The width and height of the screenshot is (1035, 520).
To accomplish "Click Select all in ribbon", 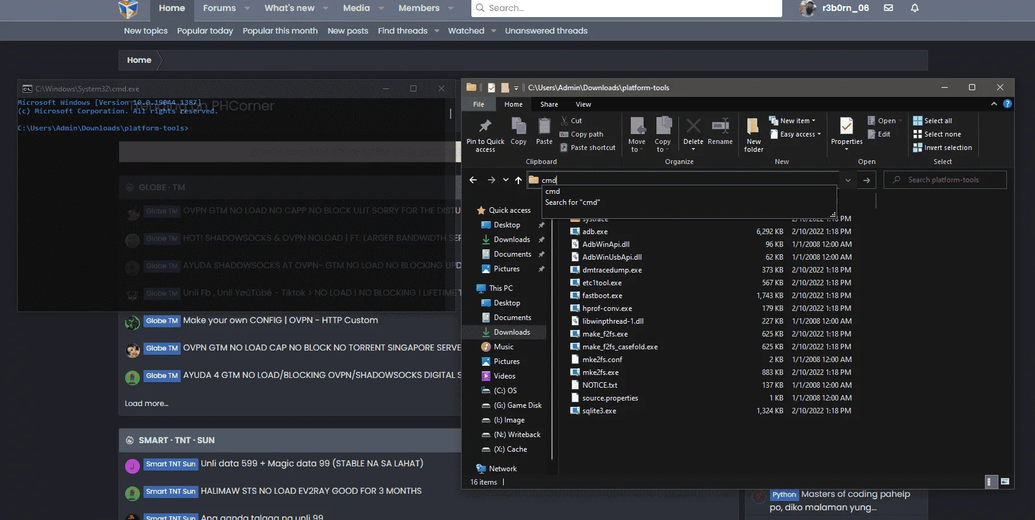I will (x=932, y=121).
